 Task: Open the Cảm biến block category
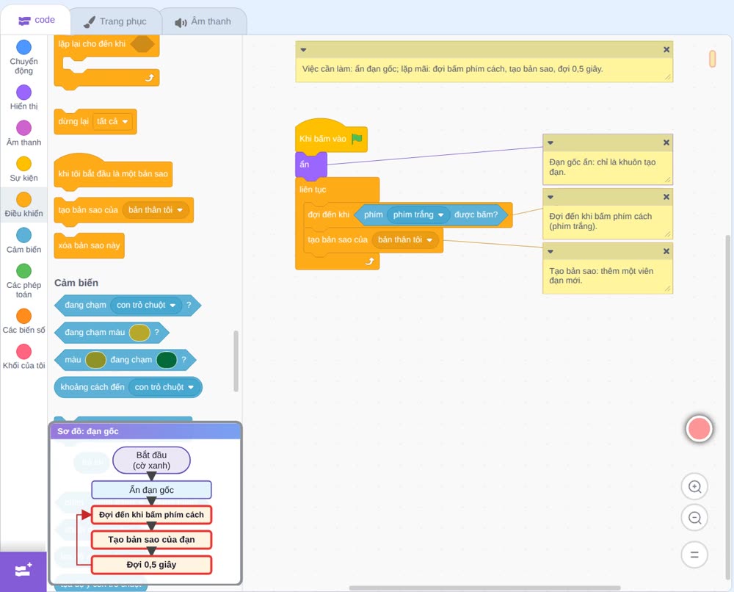pyautogui.click(x=23, y=241)
